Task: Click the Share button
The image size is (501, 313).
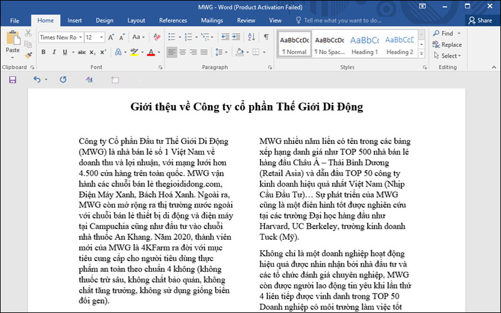Action: 480,20
